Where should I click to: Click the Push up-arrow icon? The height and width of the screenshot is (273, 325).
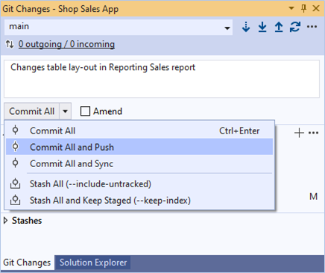click(279, 27)
